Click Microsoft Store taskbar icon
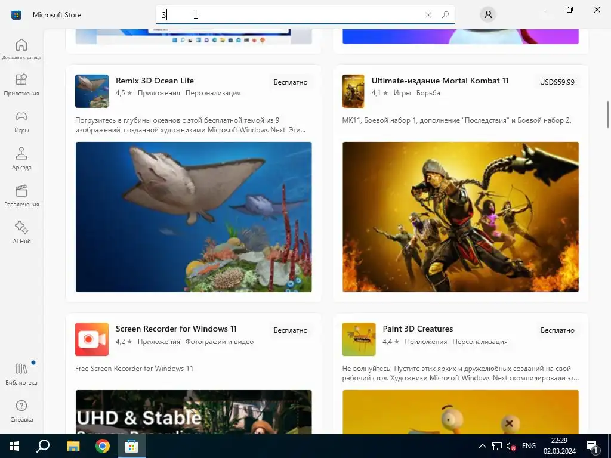This screenshot has height=458, width=611. [132, 446]
